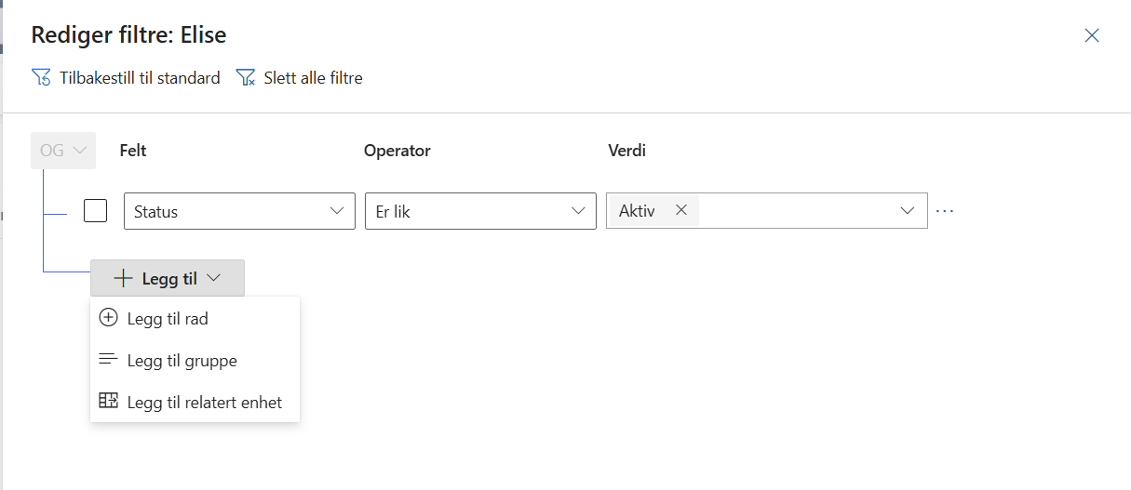1131x490 pixels.
Task: Click the lines icon beside Legg til gruppe
Action: tap(109, 360)
